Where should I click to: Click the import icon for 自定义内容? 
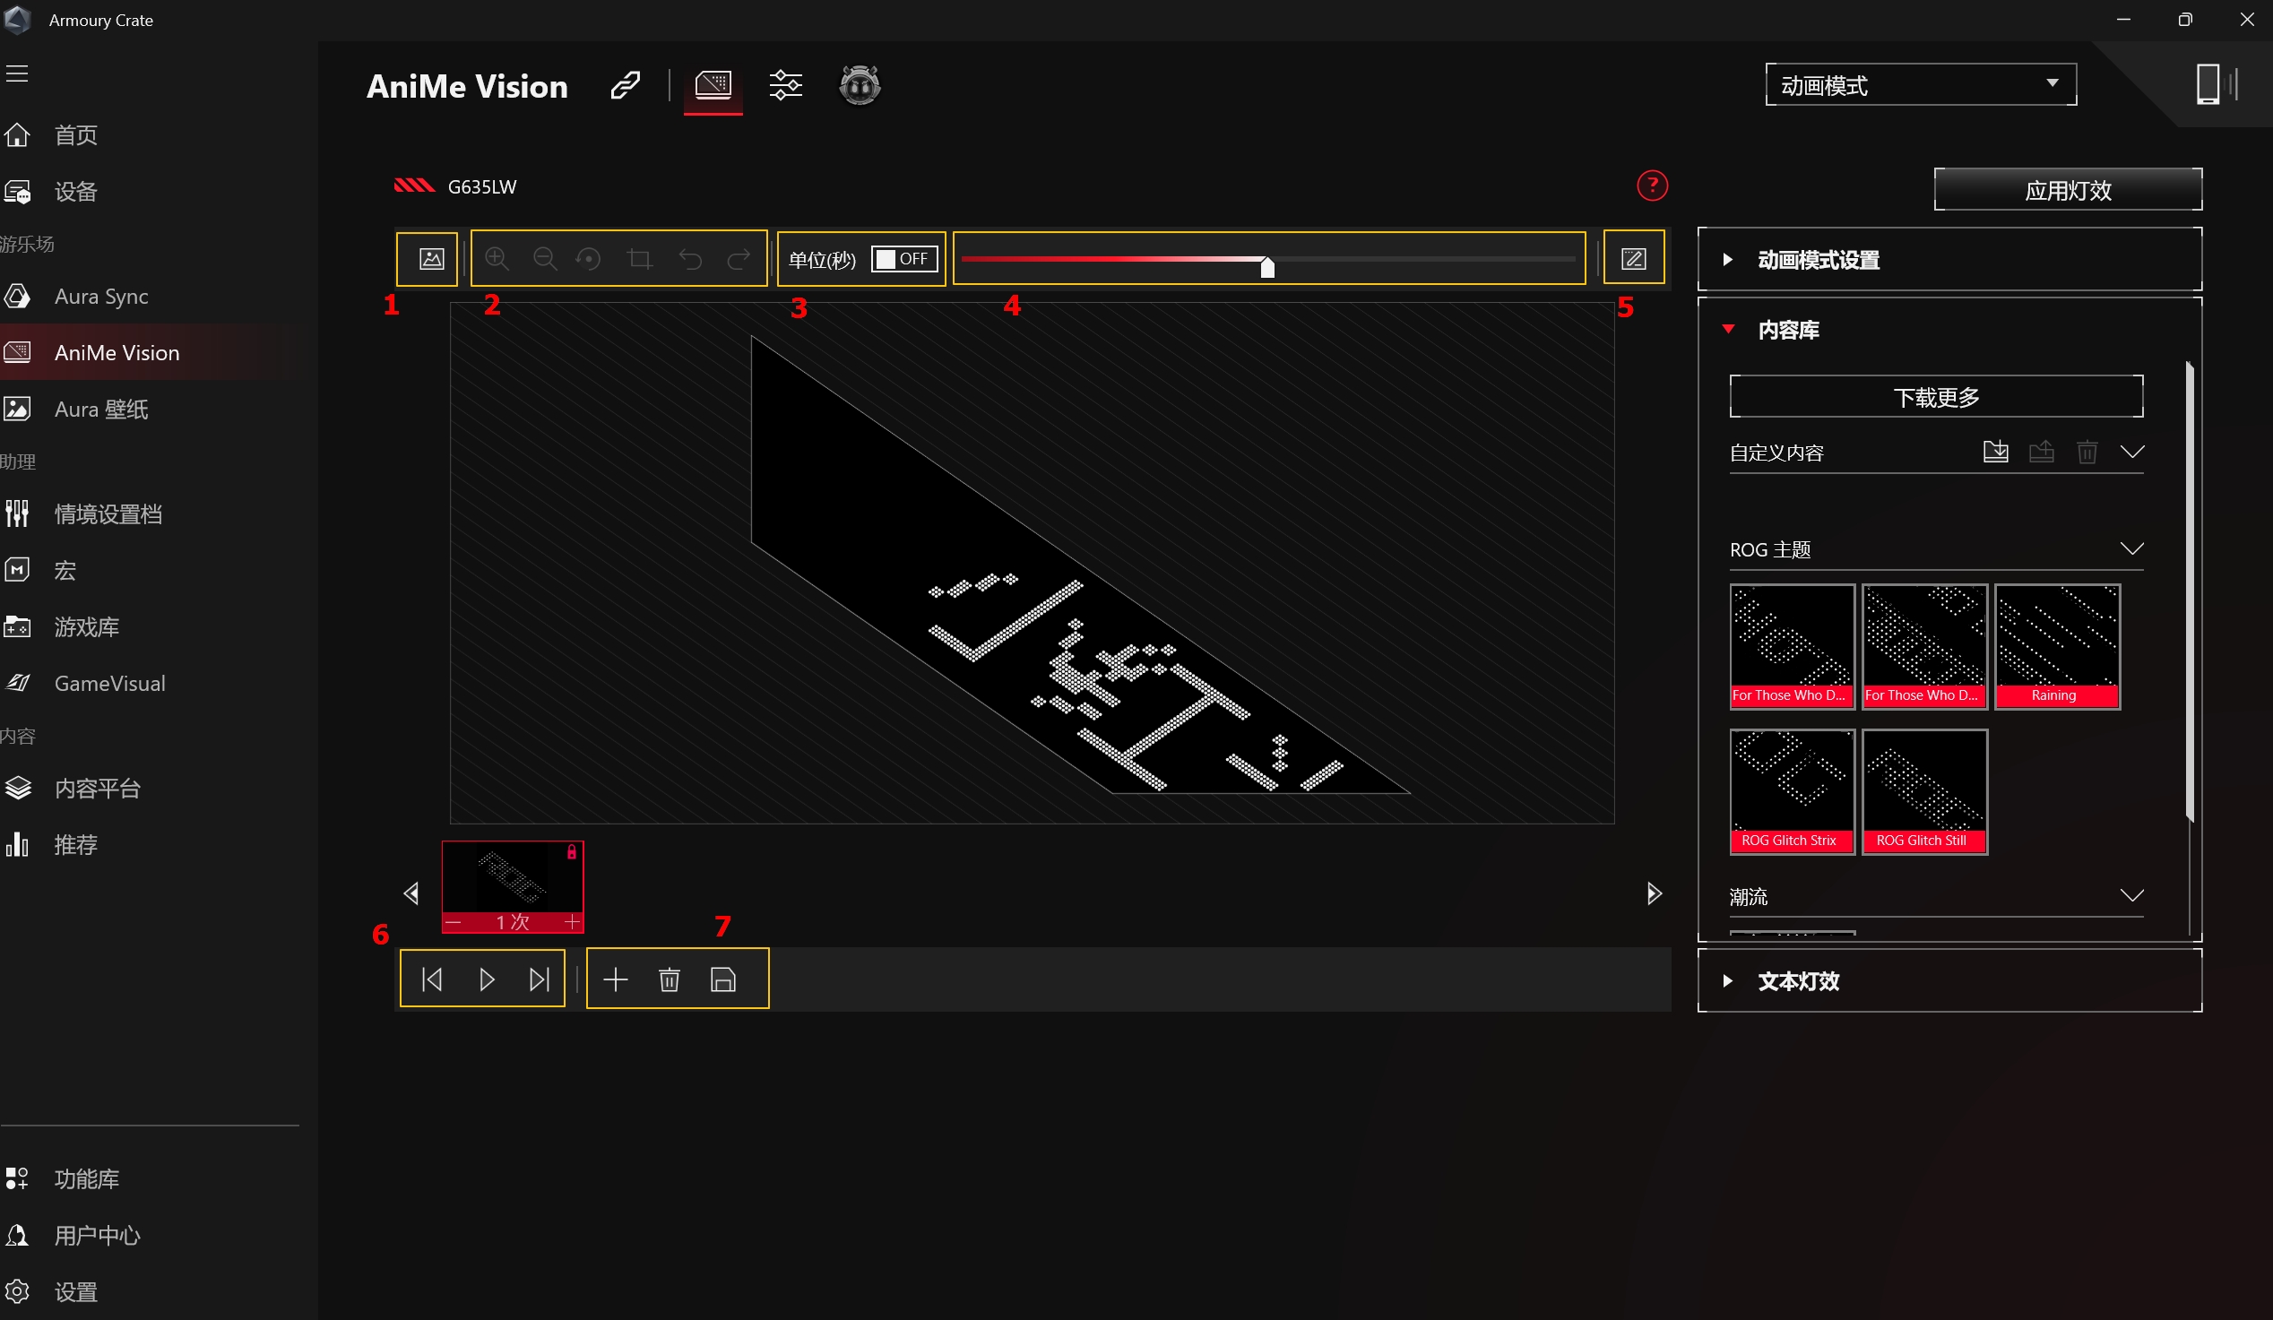click(1995, 451)
